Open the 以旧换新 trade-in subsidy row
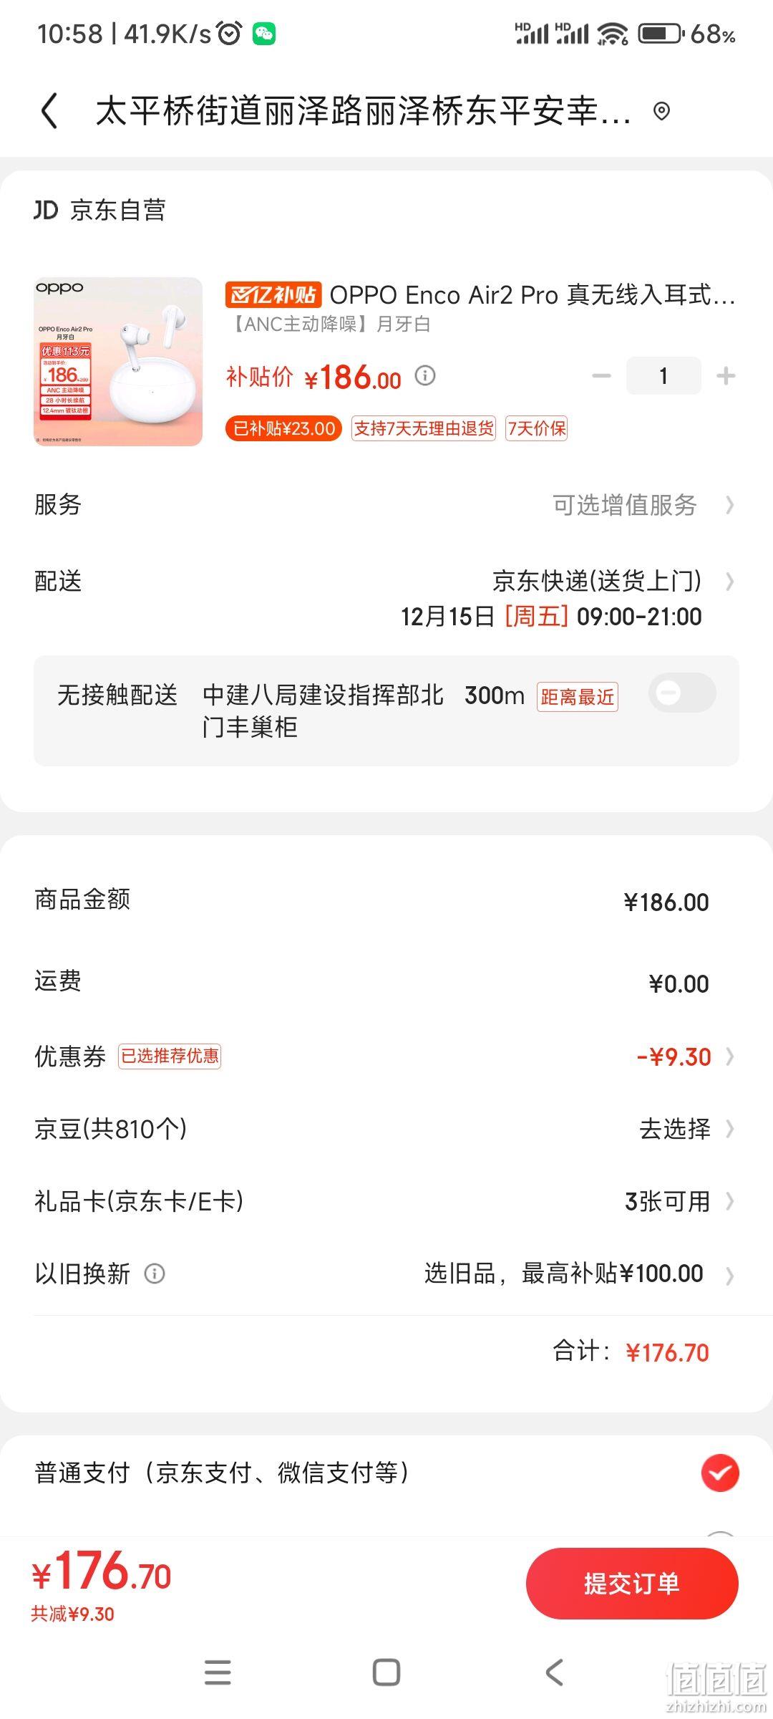The height and width of the screenshot is (1719, 773). pyautogui.click(x=386, y=1273)
